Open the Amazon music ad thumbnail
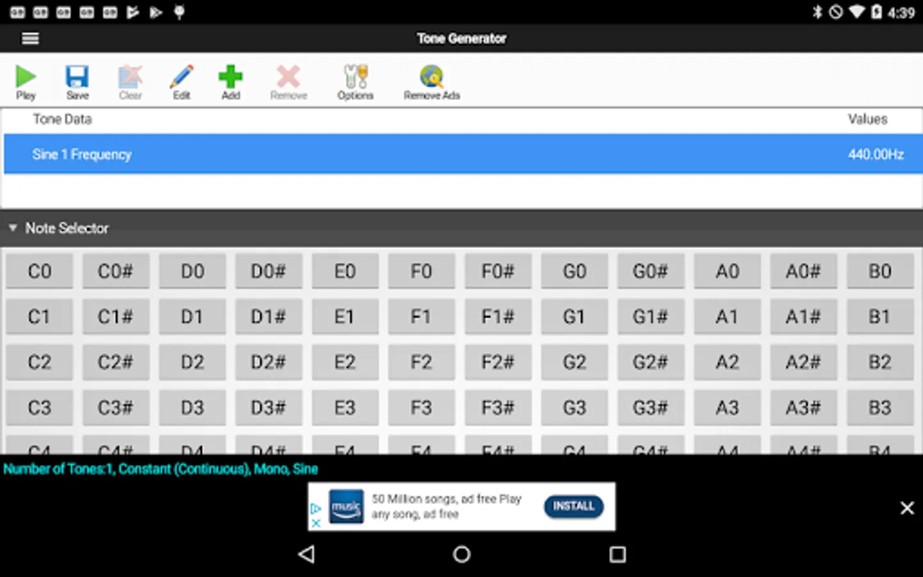This screenshot has height=577, width=923. (346, 506)
